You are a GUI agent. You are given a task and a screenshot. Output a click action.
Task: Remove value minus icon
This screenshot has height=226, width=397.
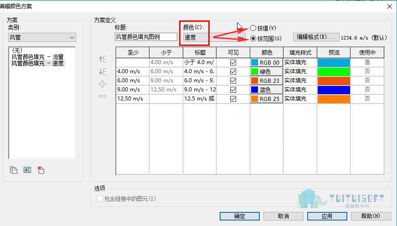[102, 96]
